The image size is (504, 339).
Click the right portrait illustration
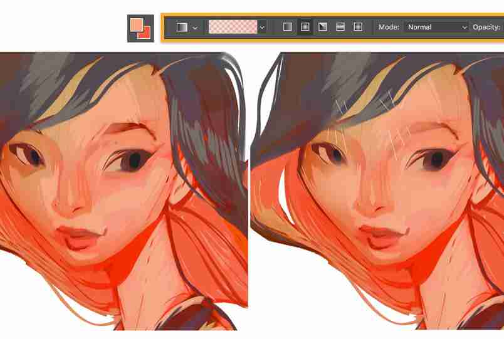point(377,191)
